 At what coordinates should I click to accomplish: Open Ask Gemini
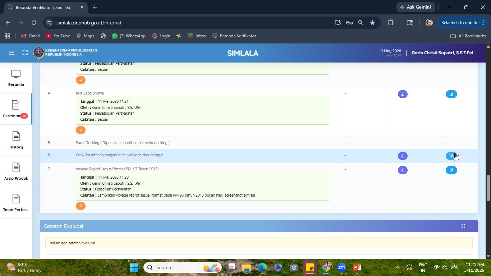click(x=416, y=7)
